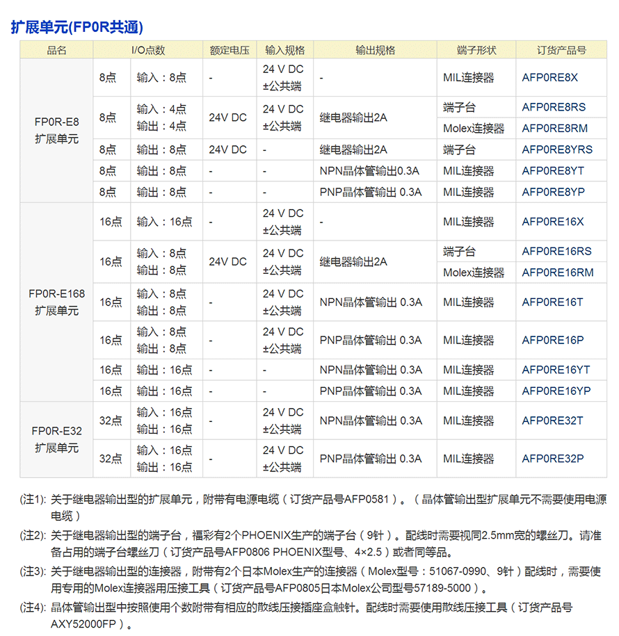Click product number AFP0RE16YP
The height and width of the screenshot is (636, 619).
556,391
